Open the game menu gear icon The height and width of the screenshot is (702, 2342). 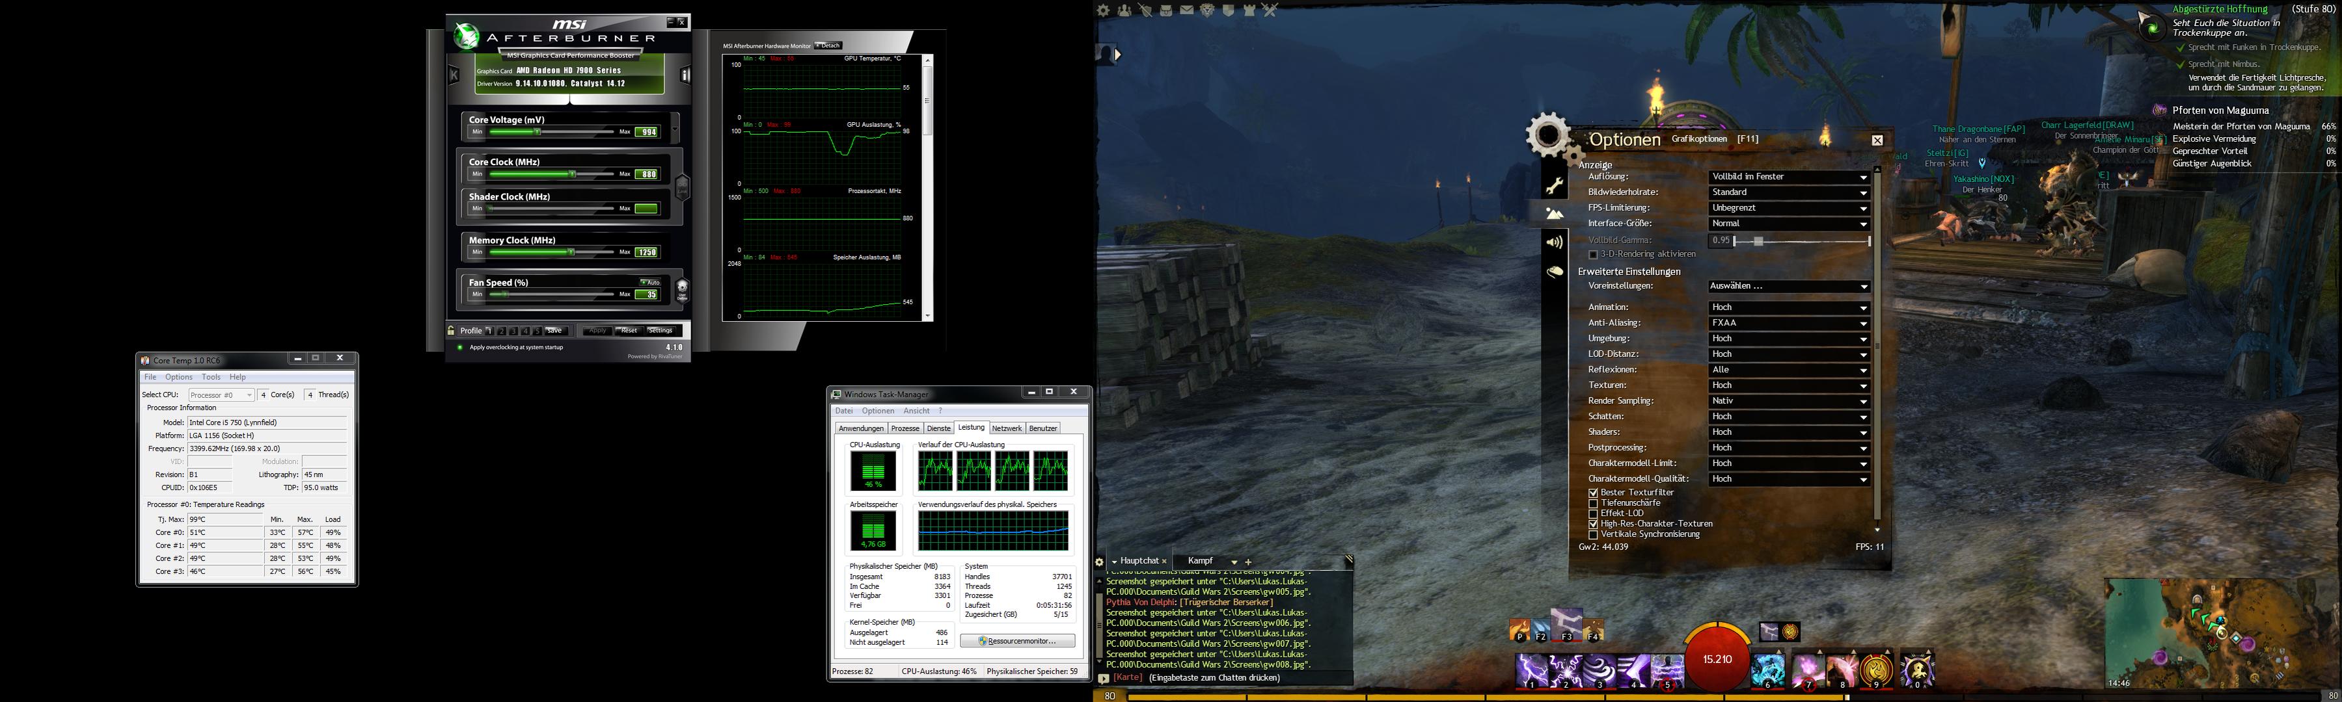[1104, 10]
